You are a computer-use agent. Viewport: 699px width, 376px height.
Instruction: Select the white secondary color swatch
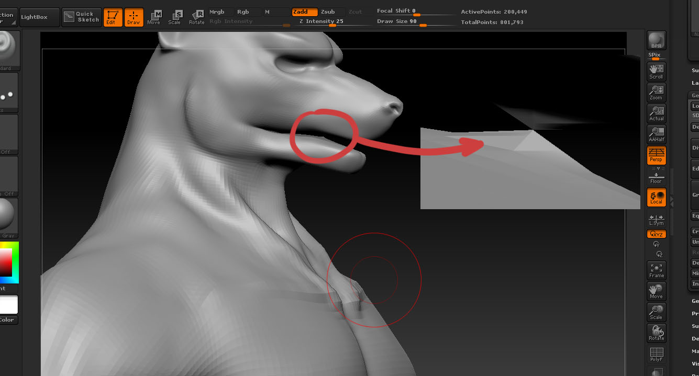click(8, 304)
